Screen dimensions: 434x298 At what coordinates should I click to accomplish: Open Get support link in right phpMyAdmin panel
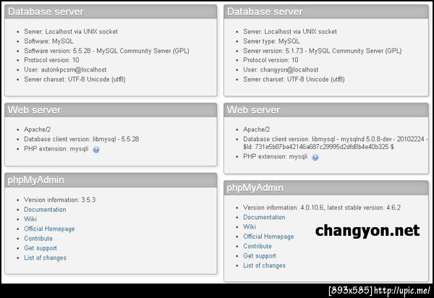coord(260,256)
